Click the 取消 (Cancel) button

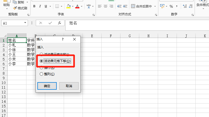(69, 86)
